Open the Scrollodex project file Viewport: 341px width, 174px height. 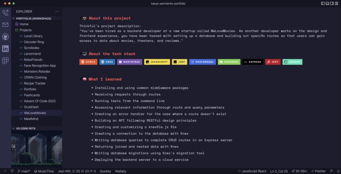coord(36,48)
